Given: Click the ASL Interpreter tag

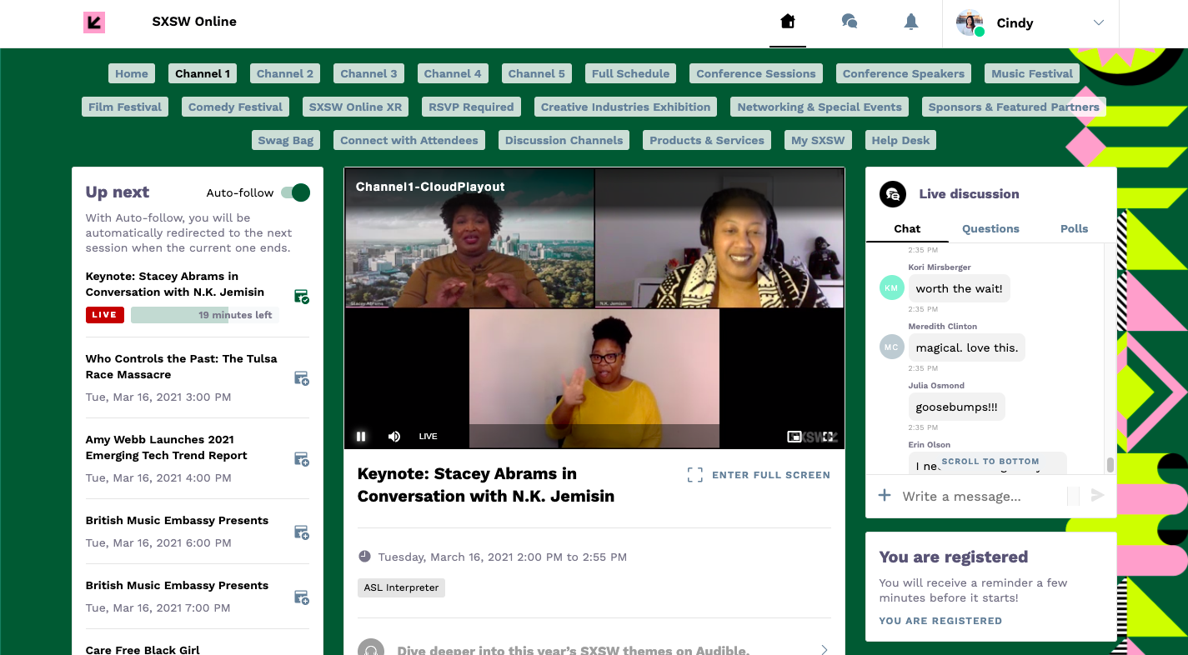Looking at the screenshot, I should 401,587.
